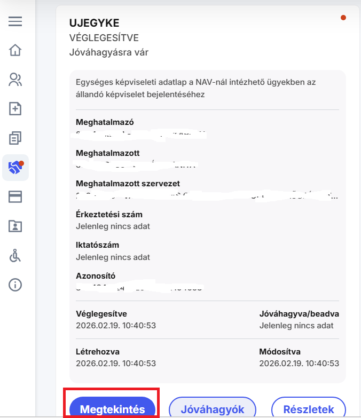
Task: Open the documents list icon
Action: [15, 138]
